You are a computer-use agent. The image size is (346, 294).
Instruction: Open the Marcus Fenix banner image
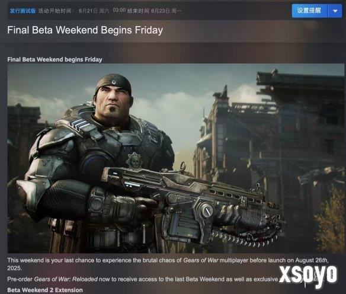(175, 158)
